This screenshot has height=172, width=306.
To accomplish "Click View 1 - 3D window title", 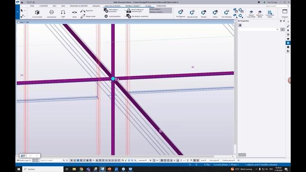I will coord(24,22).
